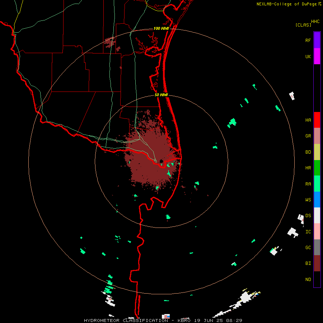
Task: Select the red HA legend swatch
Action: click(x=317, y=120)
